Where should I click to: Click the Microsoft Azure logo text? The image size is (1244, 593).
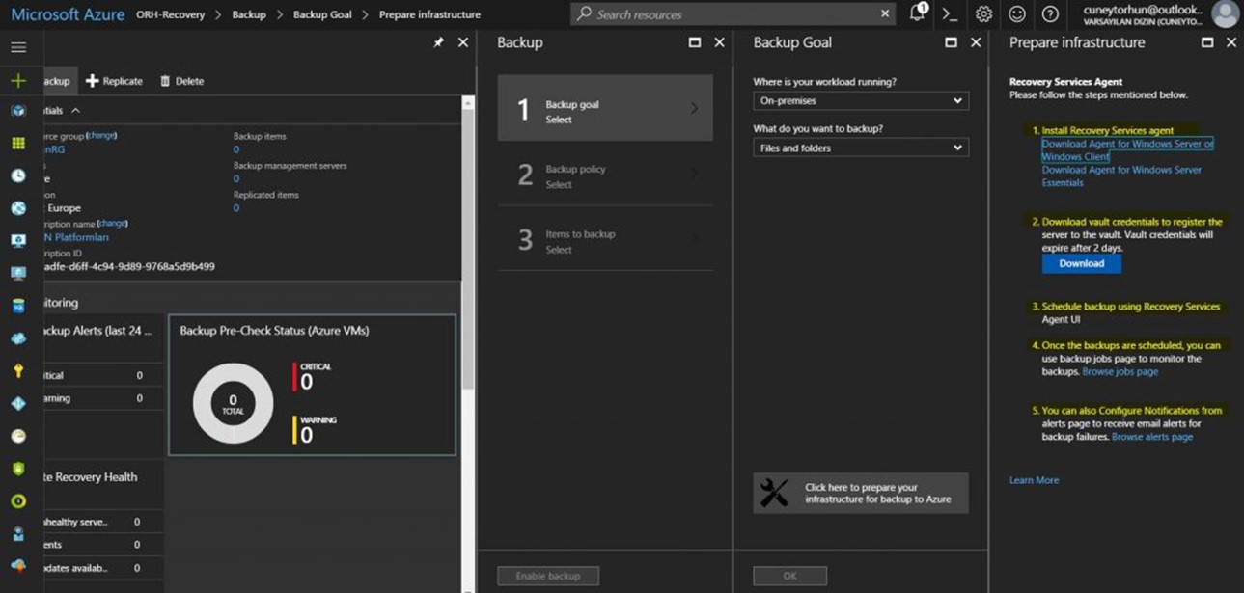click(68, 14)
